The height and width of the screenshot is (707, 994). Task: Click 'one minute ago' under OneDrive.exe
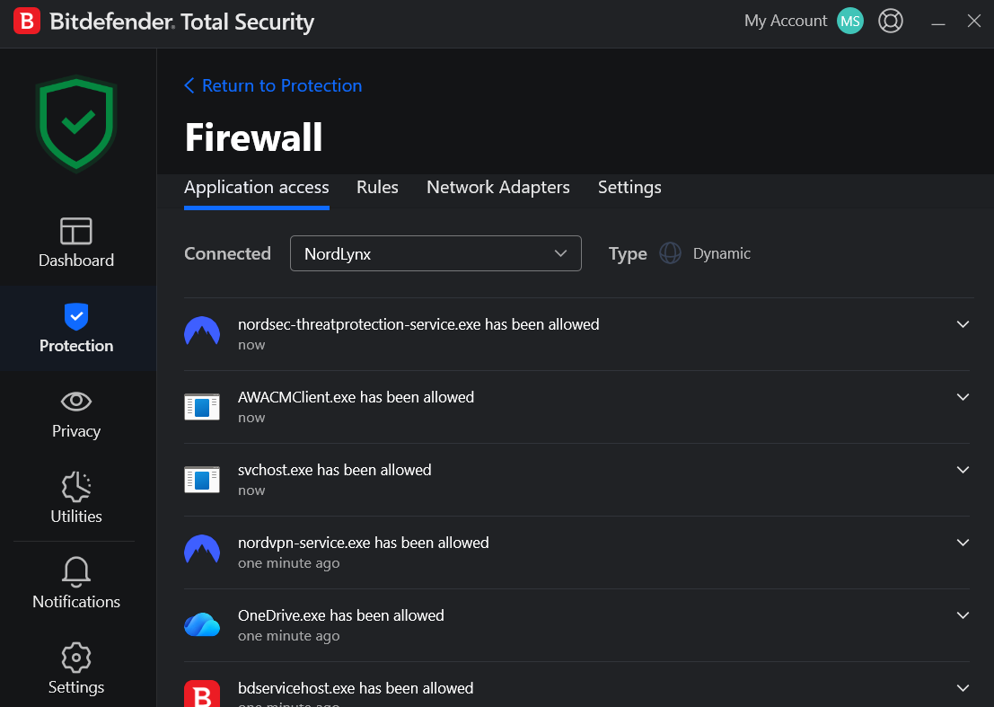[x=288, y=636]
